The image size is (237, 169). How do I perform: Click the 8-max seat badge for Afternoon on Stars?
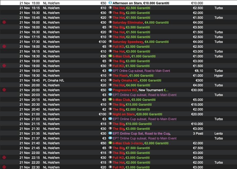(110, 3)
